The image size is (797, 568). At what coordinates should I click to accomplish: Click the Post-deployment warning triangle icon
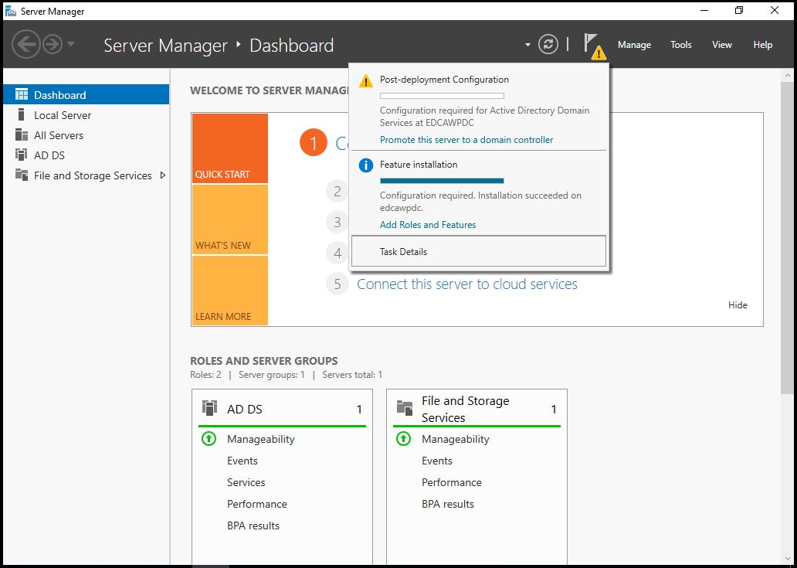tap(366, 81)
